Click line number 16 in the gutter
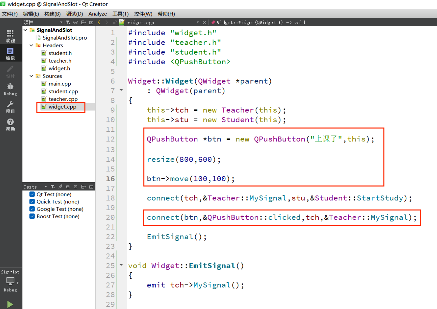The width and height of the screenshot is (437, 309). pos(110,179)
